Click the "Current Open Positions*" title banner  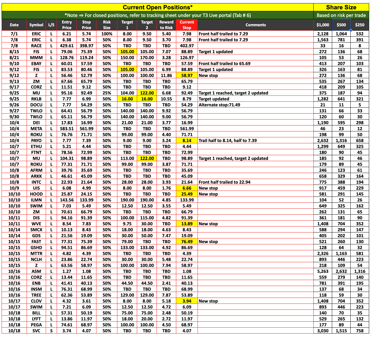[157, 7]
